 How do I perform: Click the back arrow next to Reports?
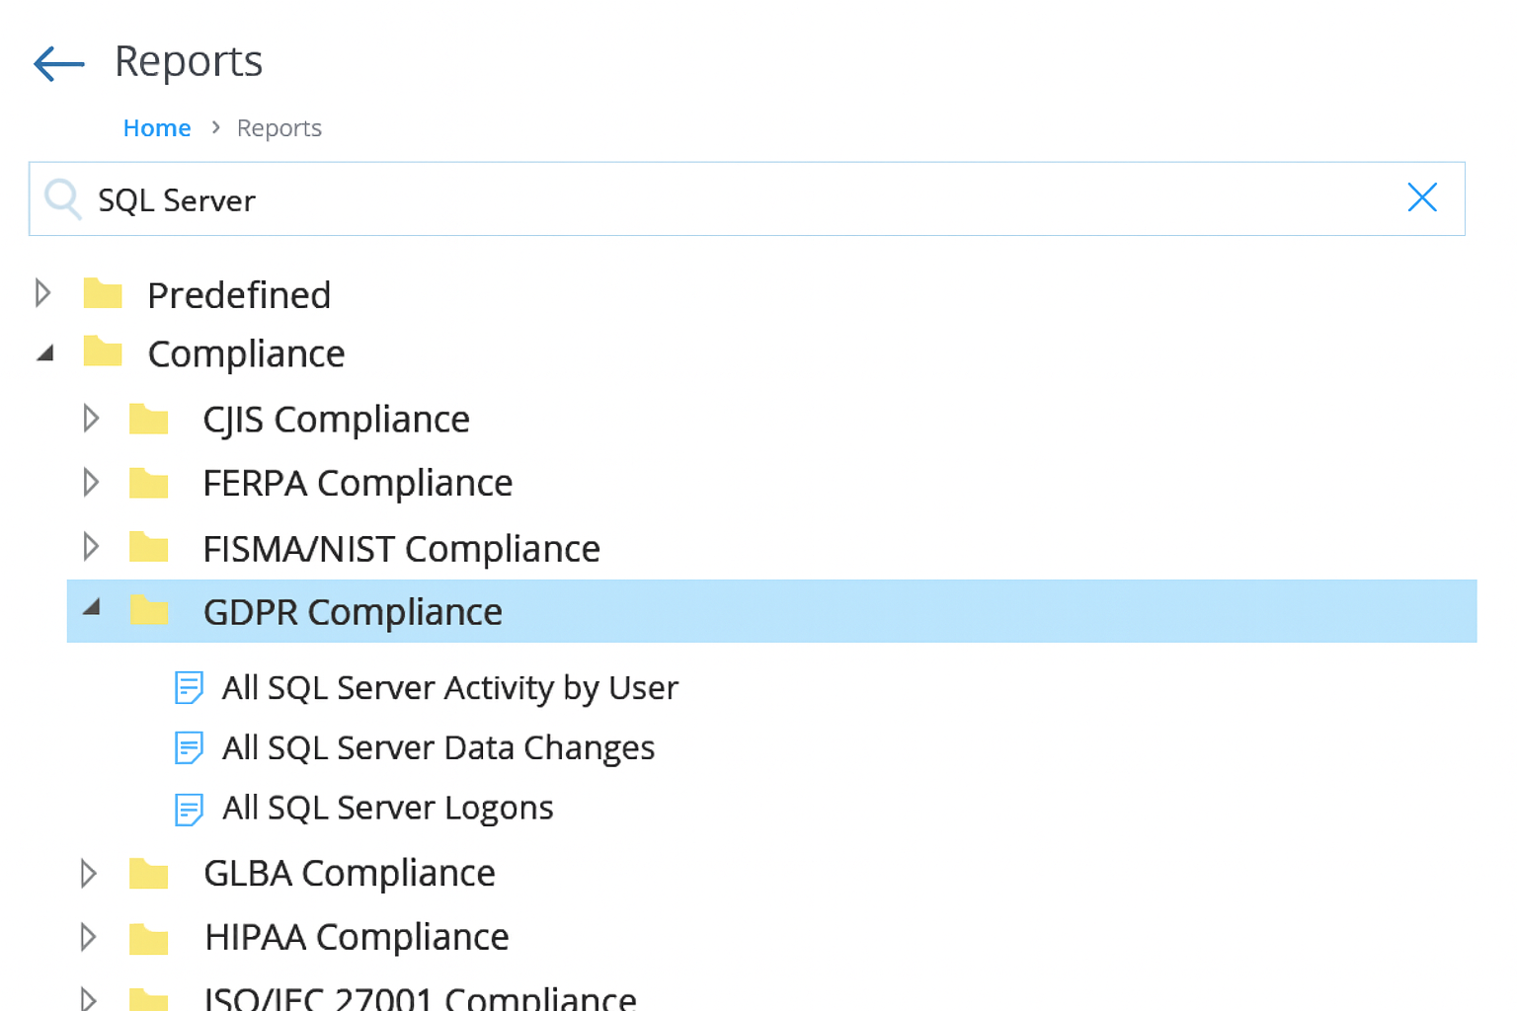pos(58,63)
